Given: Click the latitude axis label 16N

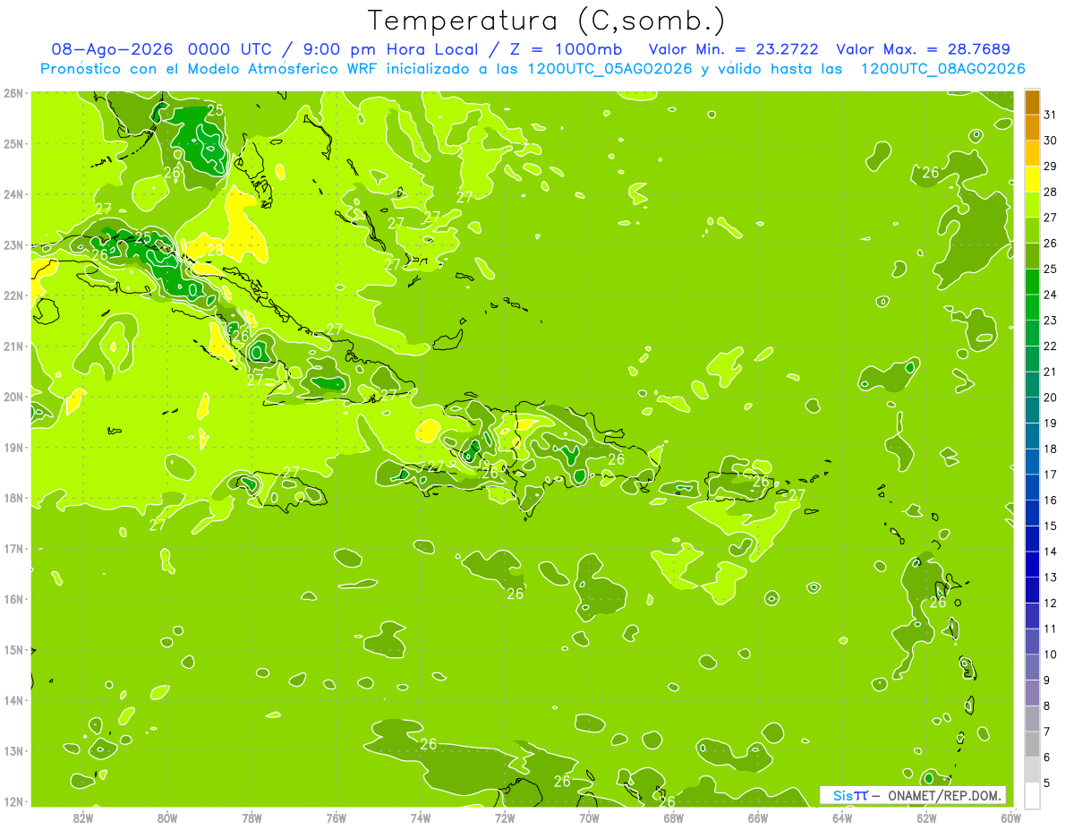Looking at the screenshot, I should point(13,599).
